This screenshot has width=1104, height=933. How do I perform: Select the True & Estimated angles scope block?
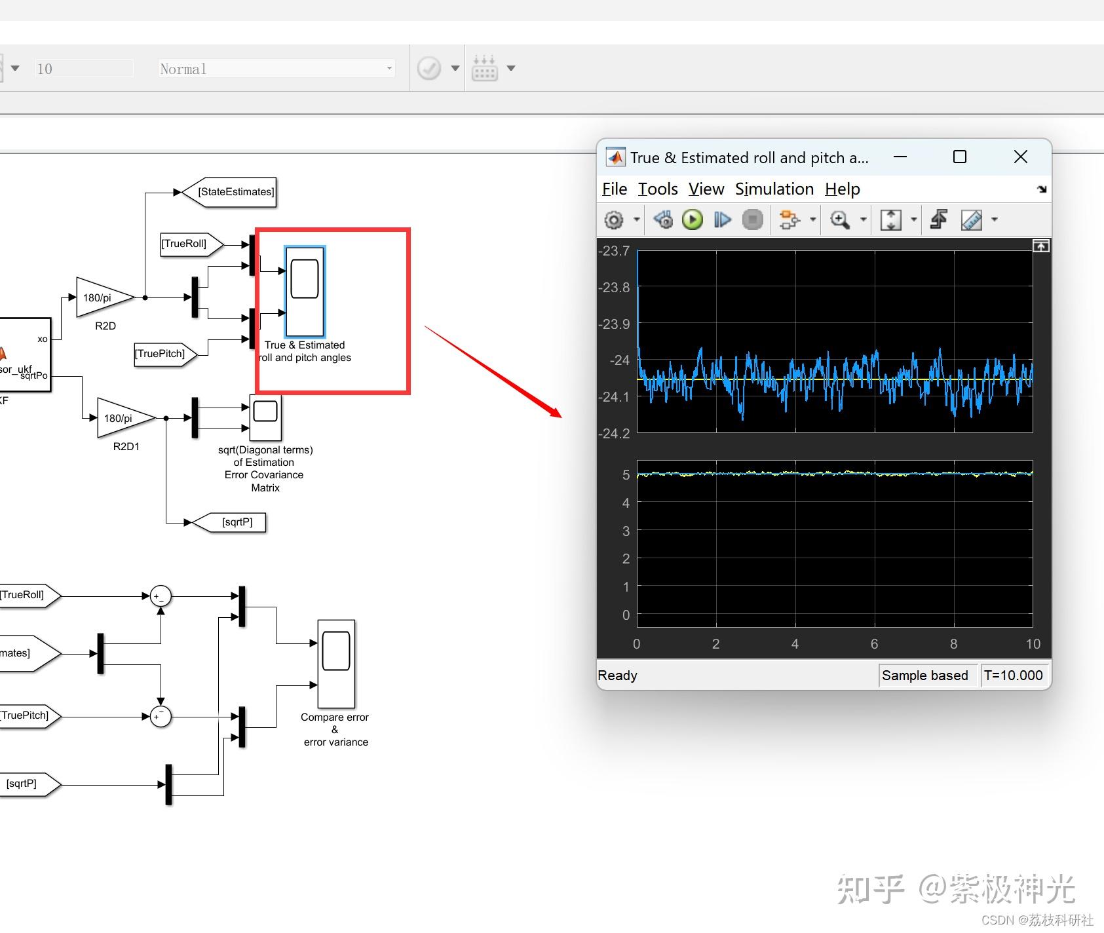coord(305,292)
